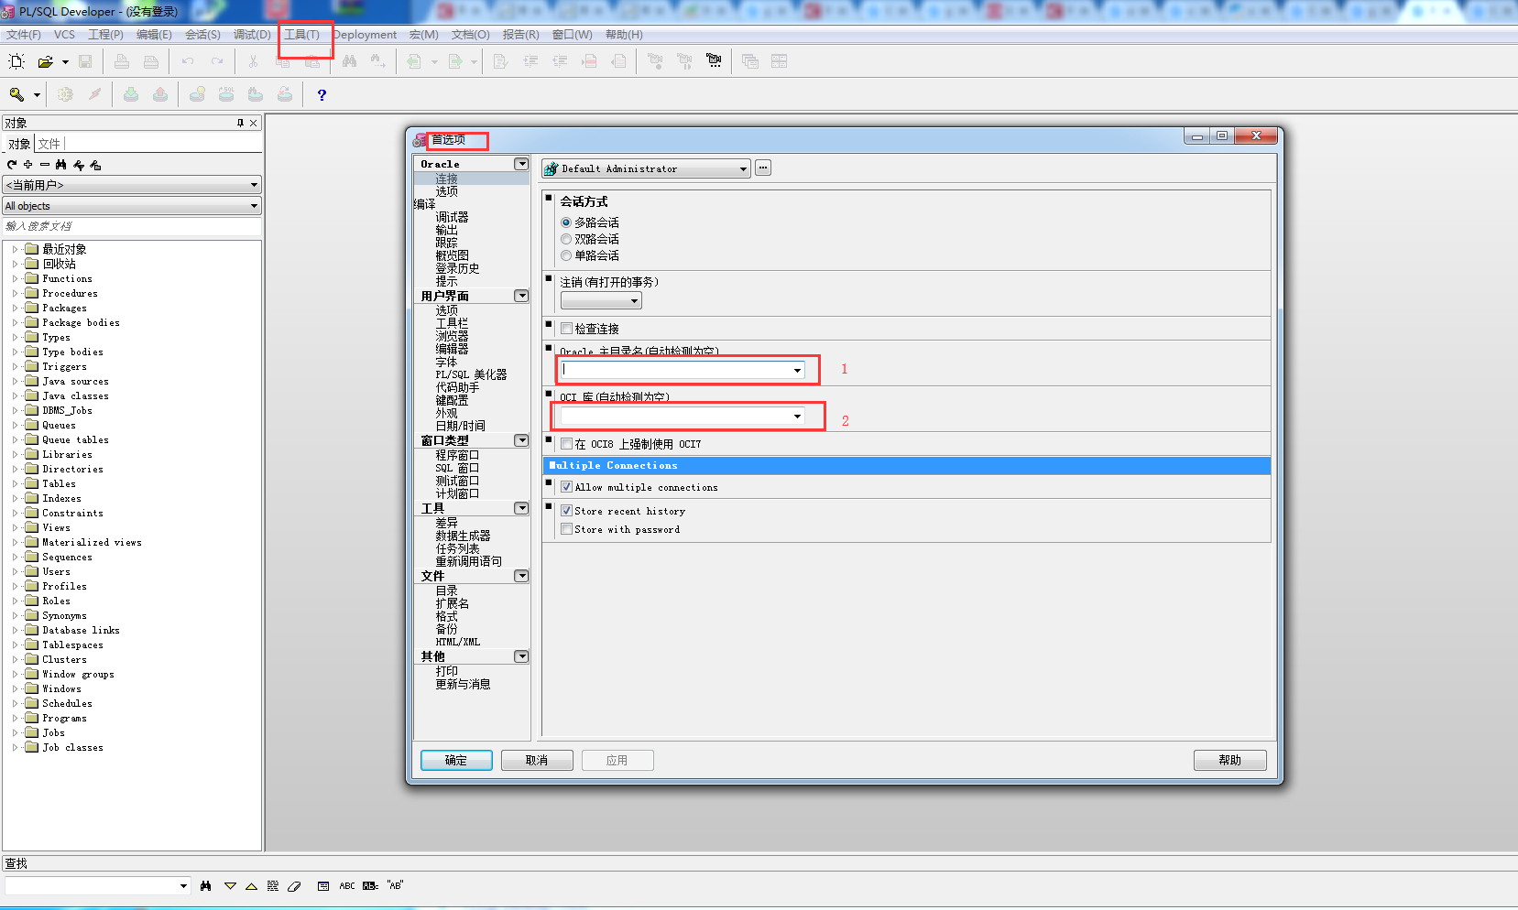Click the ellipsis button beside Default Administrator
The width and height of the screenshot is (1518, 910).
[x=763, y=168]
